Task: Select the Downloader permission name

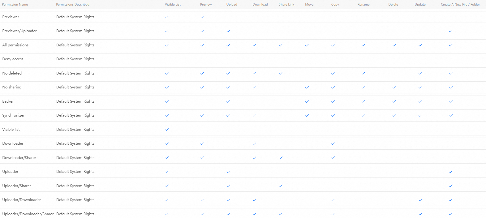Action: click(13, 143)
